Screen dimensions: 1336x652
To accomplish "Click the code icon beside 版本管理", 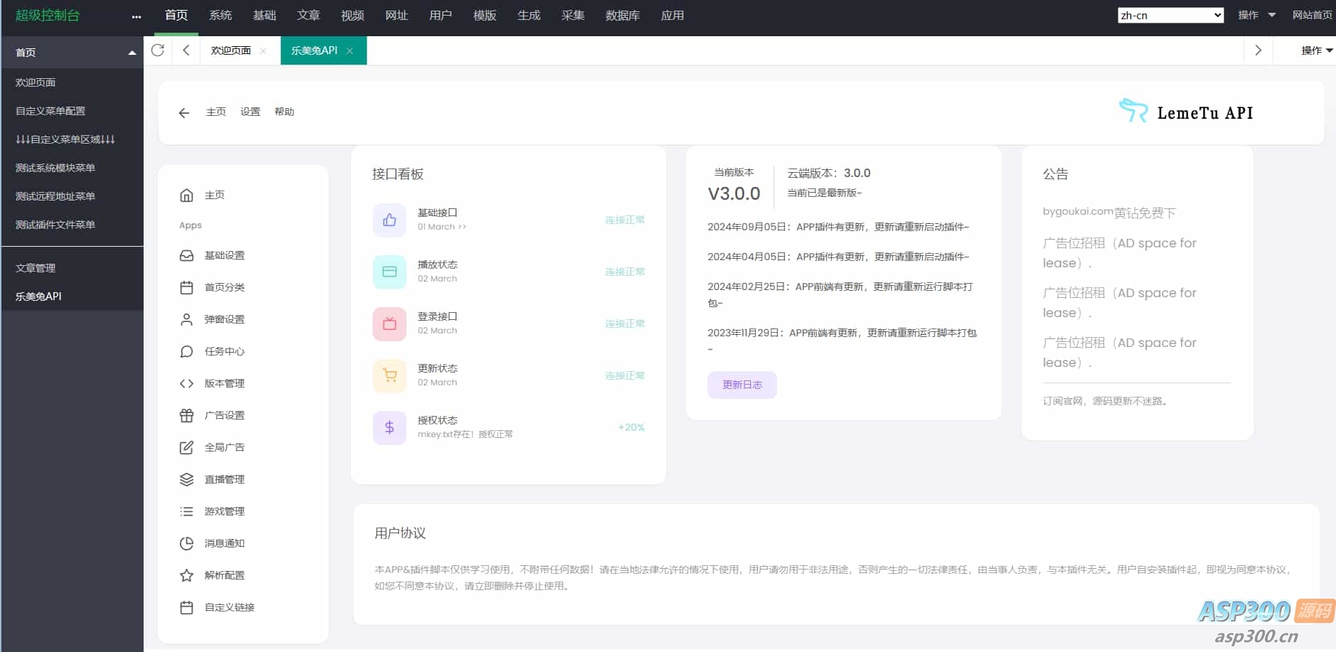I will point(186,383).
